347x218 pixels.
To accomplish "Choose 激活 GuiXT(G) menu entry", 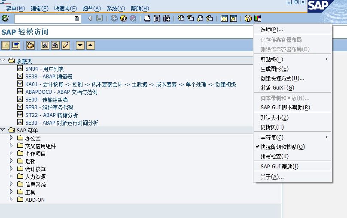I will click(292, 88).
